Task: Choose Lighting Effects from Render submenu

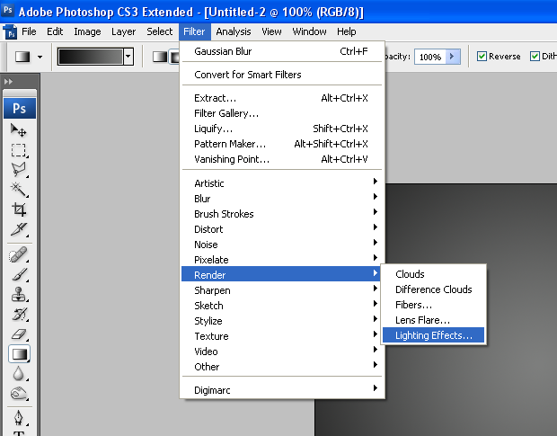Action: 433,335
